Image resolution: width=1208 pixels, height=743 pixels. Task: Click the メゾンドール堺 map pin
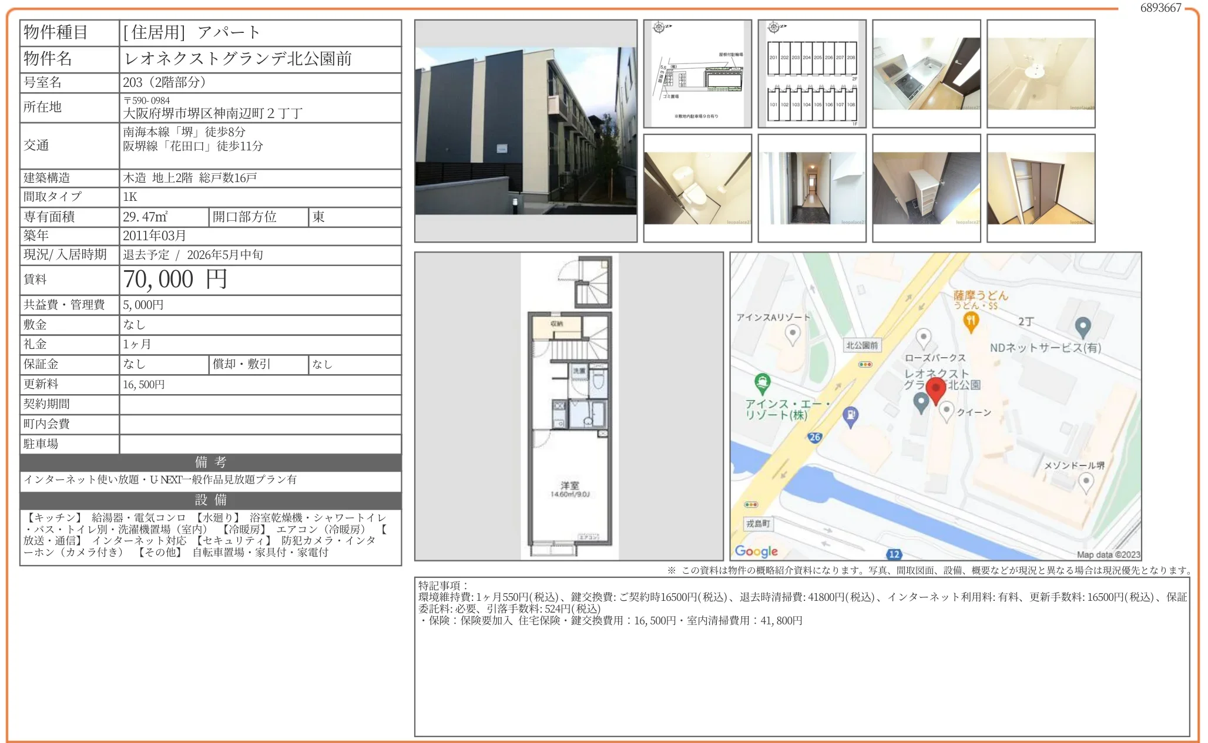[1086, 482]
